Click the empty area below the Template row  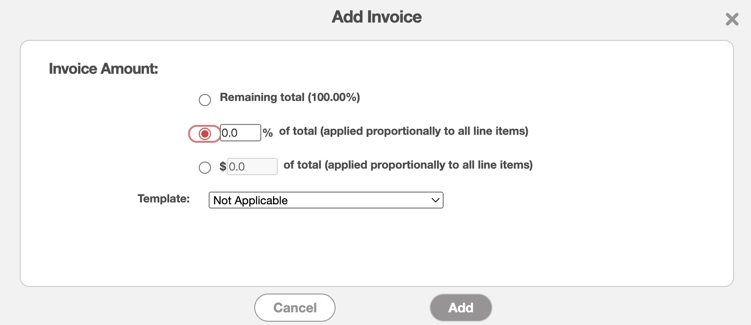tap(376, 249)
